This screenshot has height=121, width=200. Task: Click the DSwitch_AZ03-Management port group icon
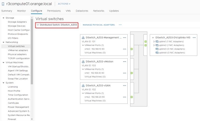pyautogui.click(x=83, y=38)
